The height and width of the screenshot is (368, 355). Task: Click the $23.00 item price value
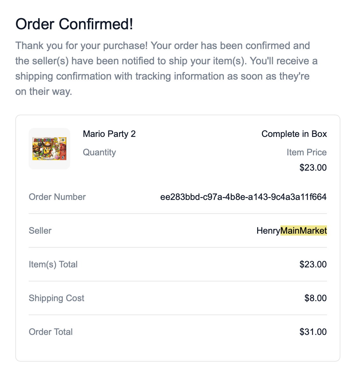pyautogui.click(x=313, y=167)
